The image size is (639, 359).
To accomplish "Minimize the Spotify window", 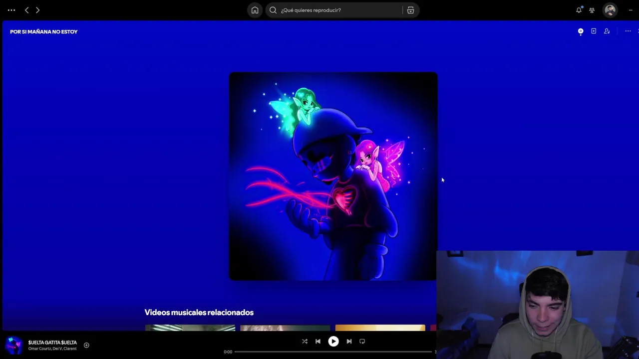I will tap(631, 10).
